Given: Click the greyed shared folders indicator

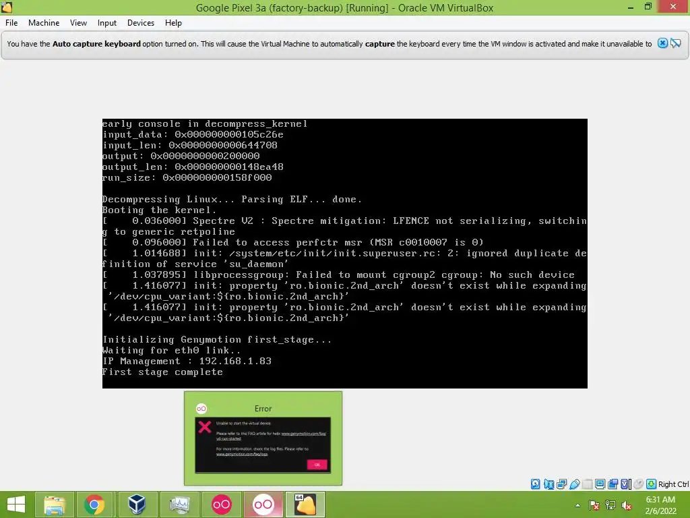Looking at the screenshot, I should 587,484.
